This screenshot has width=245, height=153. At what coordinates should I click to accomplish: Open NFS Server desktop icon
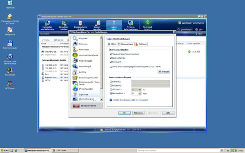[x=10, y=85]
